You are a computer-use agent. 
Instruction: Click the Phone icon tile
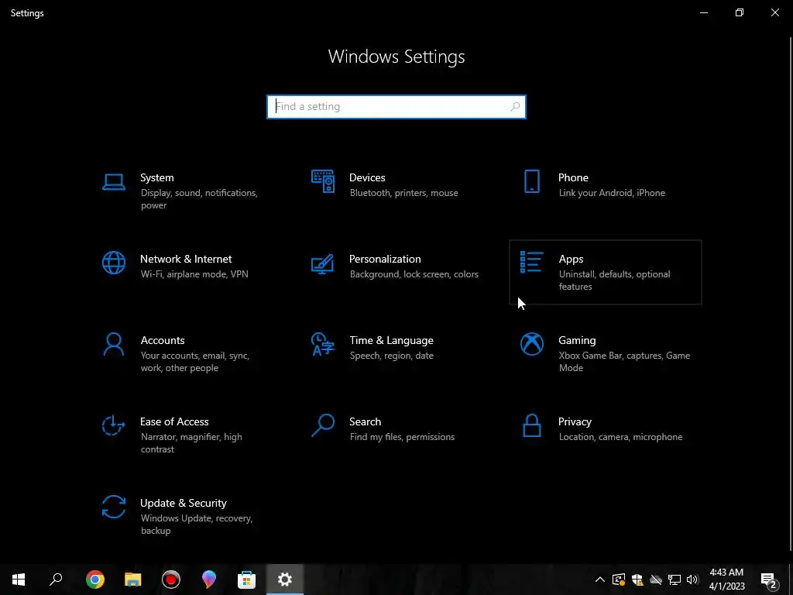531,181
